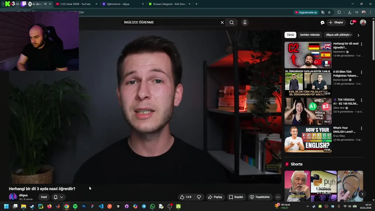Select the Tümü filter chip
Viewport: 375px width, 211px height.
pyautogui.click(x=290, y=35)
